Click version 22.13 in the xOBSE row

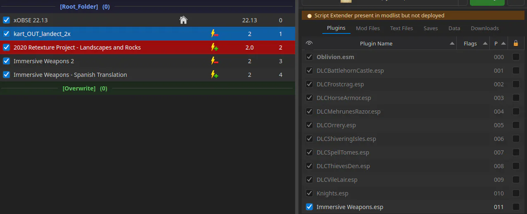[250, 20]
